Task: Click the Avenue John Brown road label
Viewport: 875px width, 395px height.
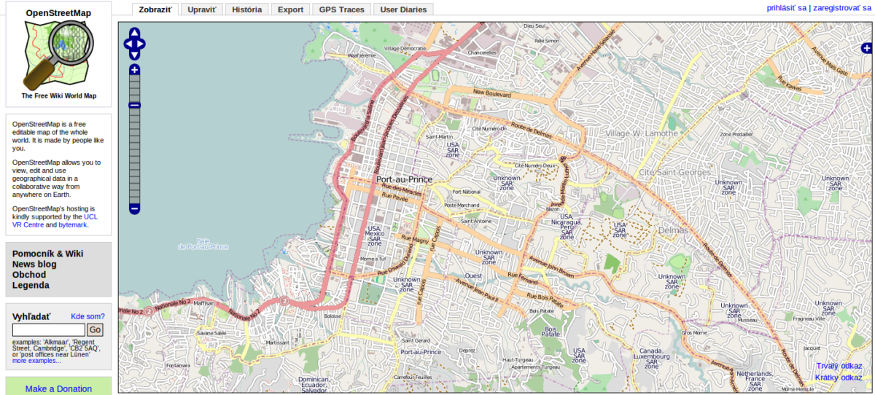Action: [x=551, y=267]
